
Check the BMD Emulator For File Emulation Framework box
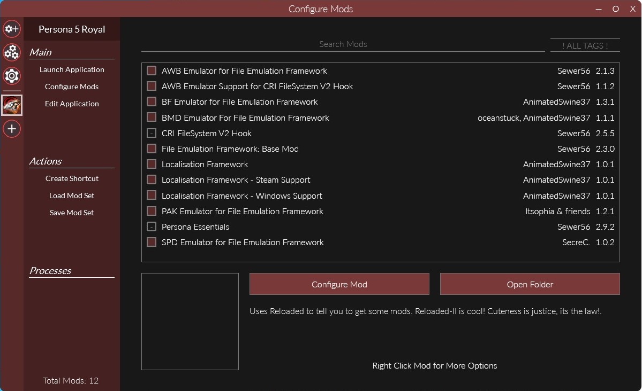click(152, 118)
